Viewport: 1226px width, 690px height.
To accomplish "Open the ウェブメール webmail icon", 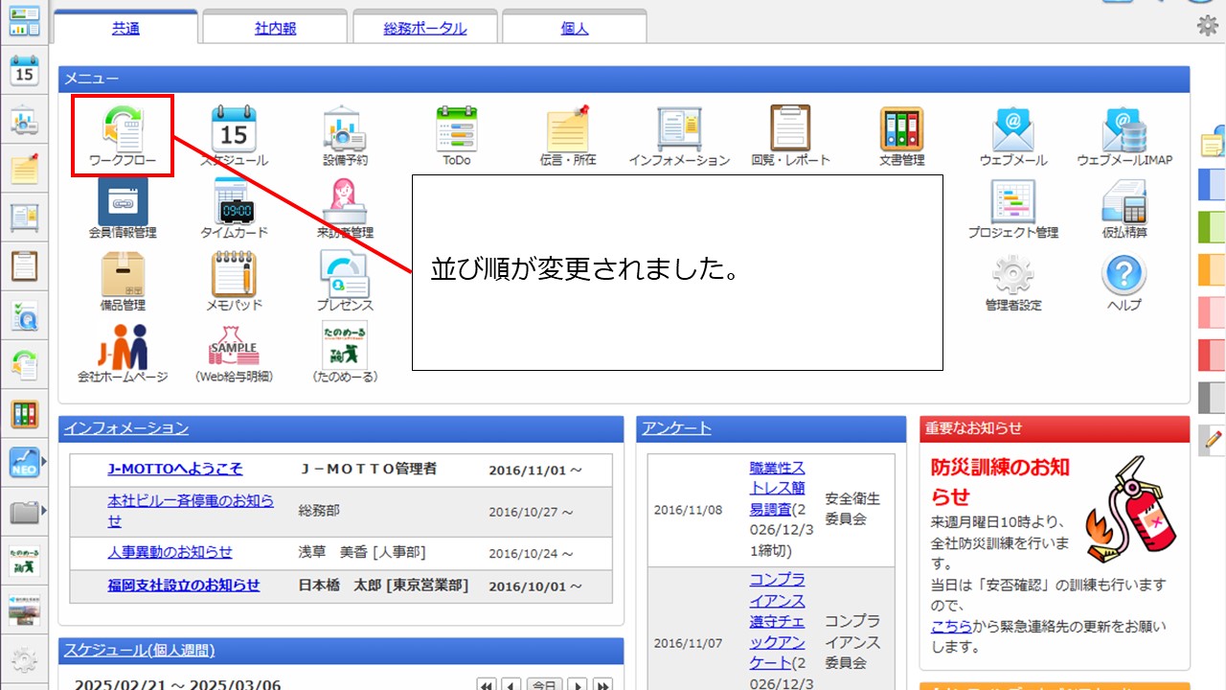I will [1013, 134].
